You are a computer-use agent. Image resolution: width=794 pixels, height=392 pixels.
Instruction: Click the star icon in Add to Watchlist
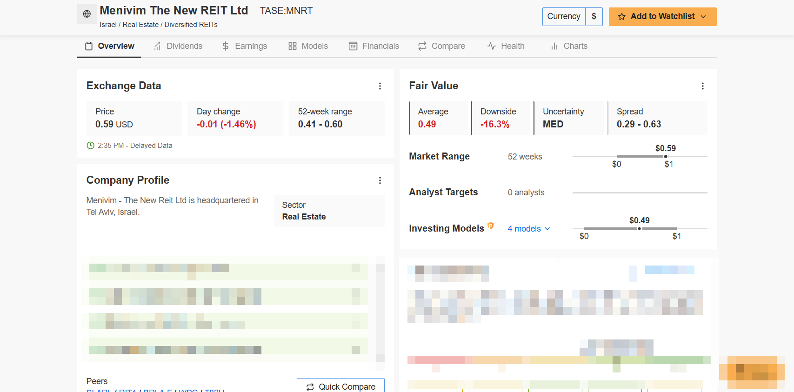tap(622, 17)
